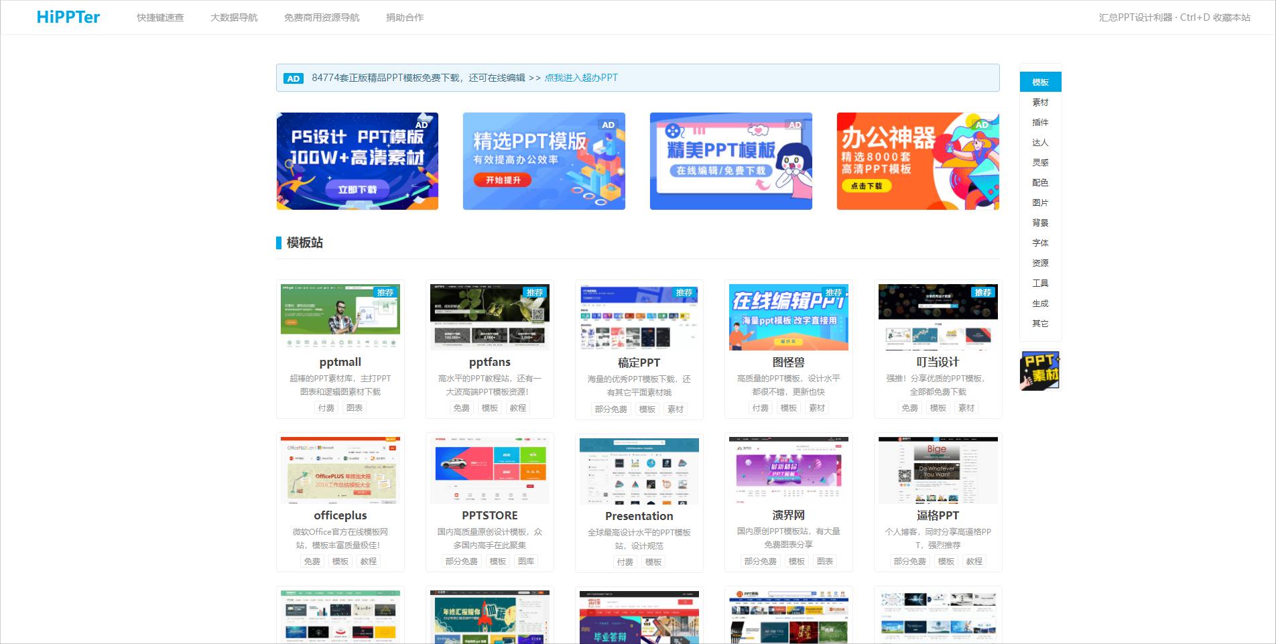The width and height of the screenshot is (1276, 644).
Task: Select the 配色 category in the sidebar
Action: (1039, 182)
